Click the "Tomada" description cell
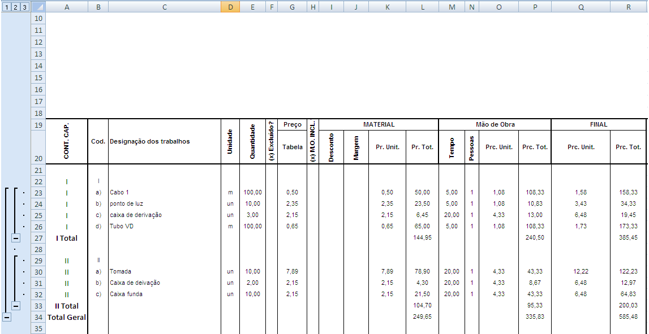Screen dimensions: 649x334 pyautogui.click(x=164, y=272)
